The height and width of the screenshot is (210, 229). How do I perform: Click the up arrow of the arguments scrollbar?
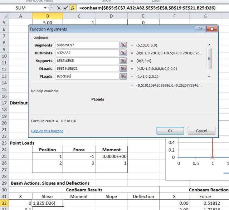210,44
